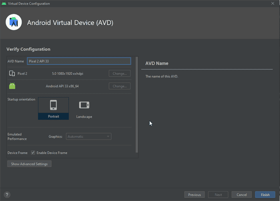Screen dimensions: 280x201
Task: Select the Portrait orientation phone icon
Action: pyautogui.click(x=53, y=105)
